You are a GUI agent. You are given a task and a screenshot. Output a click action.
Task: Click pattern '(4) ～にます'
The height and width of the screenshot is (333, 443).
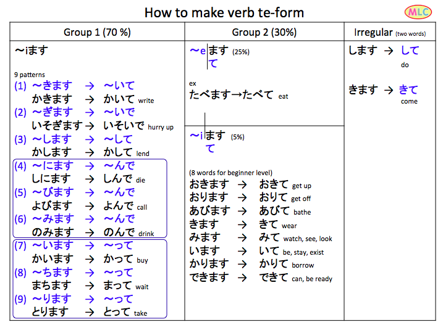pos(44,165)
